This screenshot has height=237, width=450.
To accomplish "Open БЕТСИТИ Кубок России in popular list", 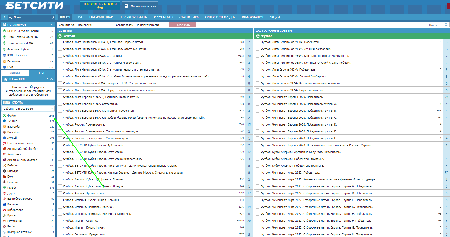I will pyautogui.click(x=23, y=31).
